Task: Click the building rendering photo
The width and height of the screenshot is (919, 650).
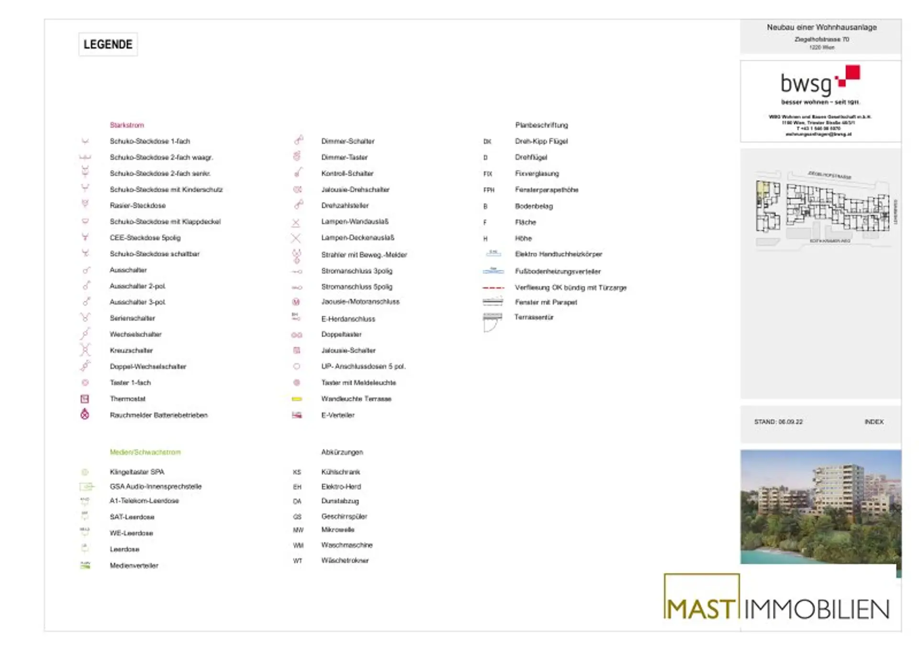Action: tap(820, 506)
